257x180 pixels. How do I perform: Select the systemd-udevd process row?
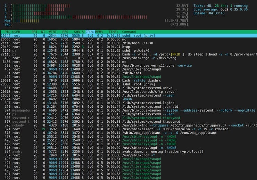pyautogui.click(x=128, y=88)
